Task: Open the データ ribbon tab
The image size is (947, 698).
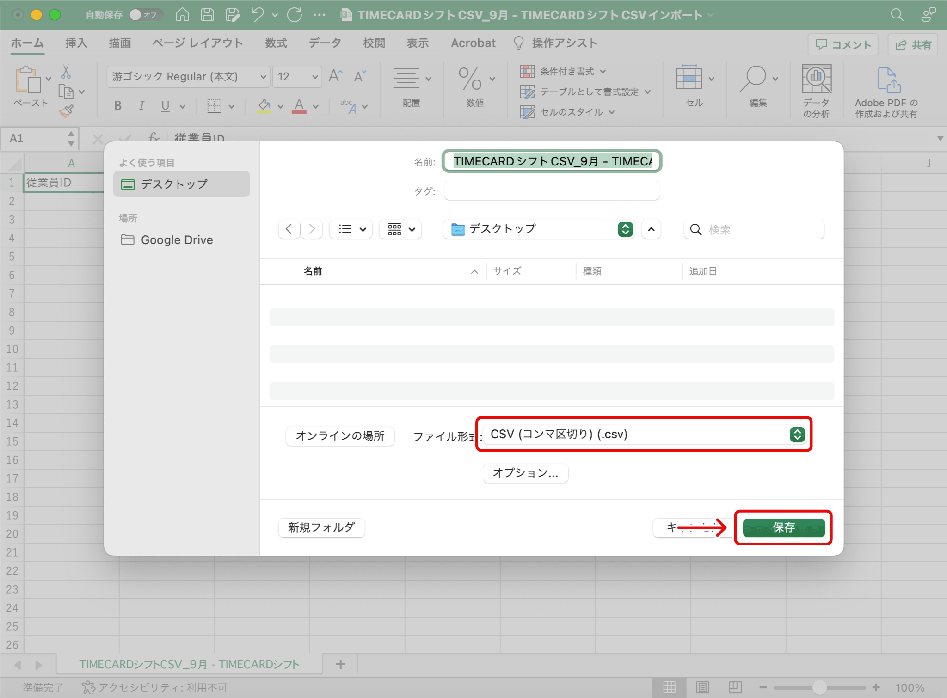Action: point(325,43)
